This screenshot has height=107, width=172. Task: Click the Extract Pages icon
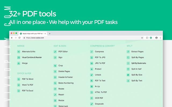(128, 52)
